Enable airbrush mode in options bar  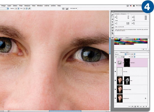pos(29,9)
